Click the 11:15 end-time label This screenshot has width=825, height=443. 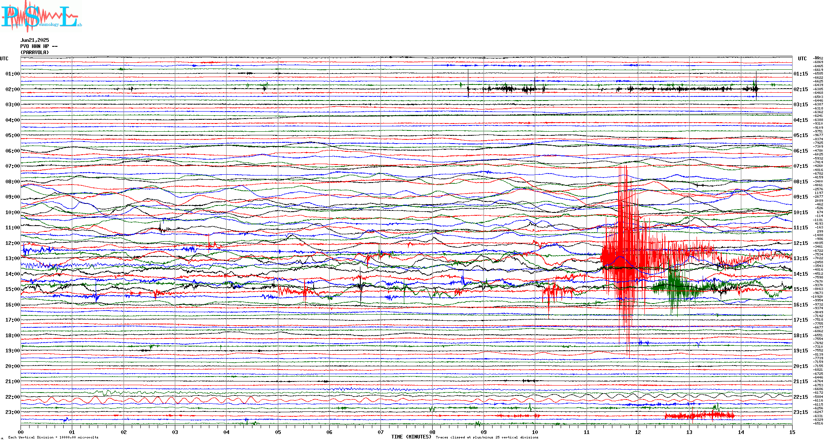pyautogui.click(x=801, y=228)
